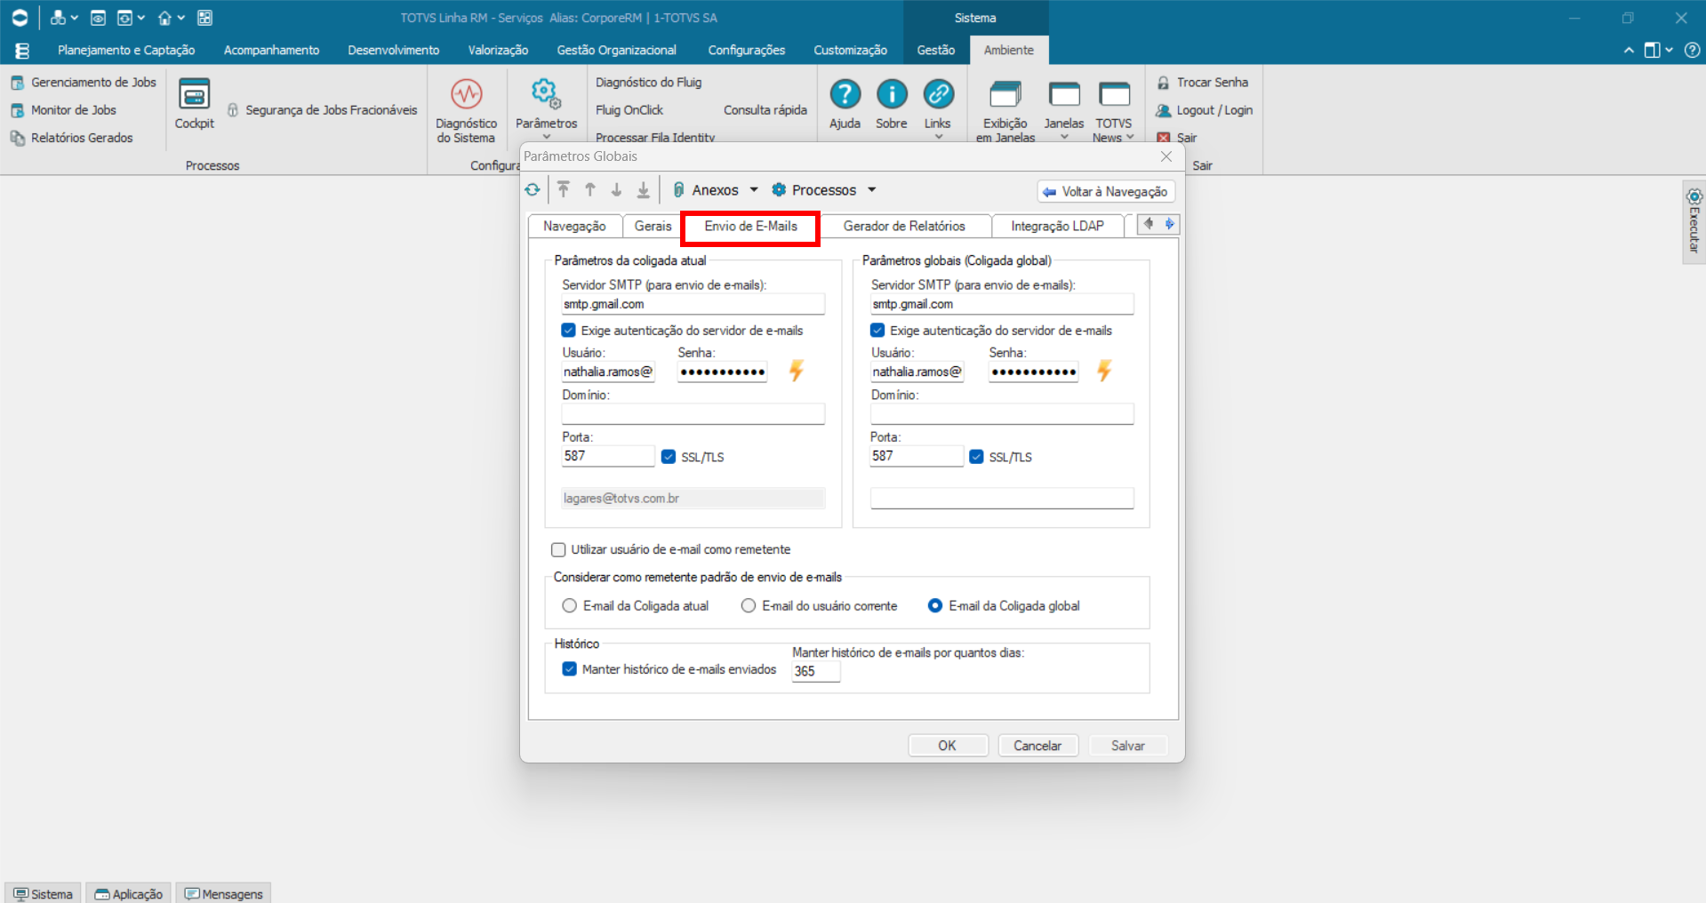Viewport: 1706px width, 903px height.
Task: Expand the Janelas ribbon dropdown chevron
Action: click(x=1064, y=137)
